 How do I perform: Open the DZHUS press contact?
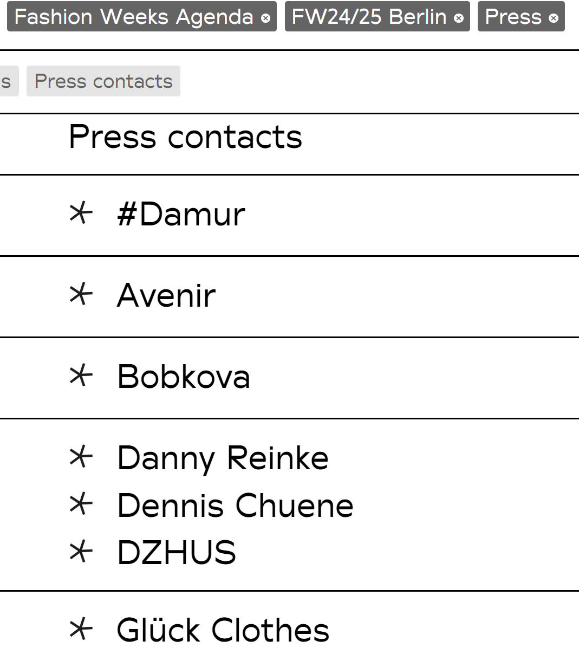pyautogui.click(x=177, y=553)
